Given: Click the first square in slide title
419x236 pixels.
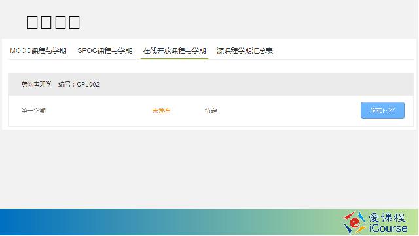Looking at the screenshot, I should coord(32,22).
